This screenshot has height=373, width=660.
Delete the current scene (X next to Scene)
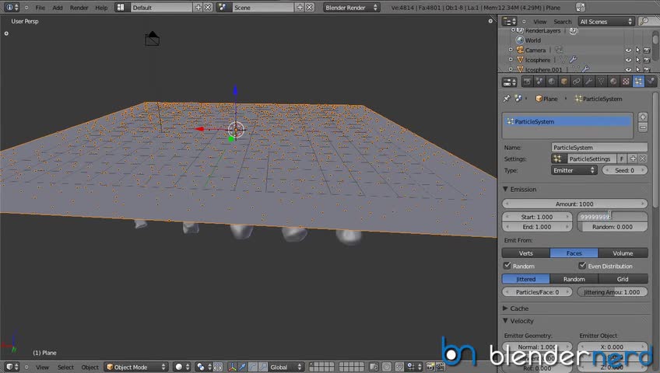310,8
